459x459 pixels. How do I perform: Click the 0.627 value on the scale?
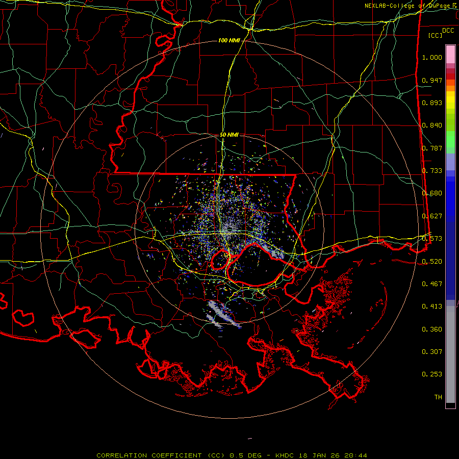[x=432, y=216]
